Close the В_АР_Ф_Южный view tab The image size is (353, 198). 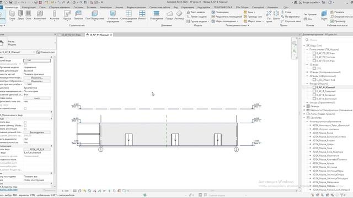tap(111, 35)
